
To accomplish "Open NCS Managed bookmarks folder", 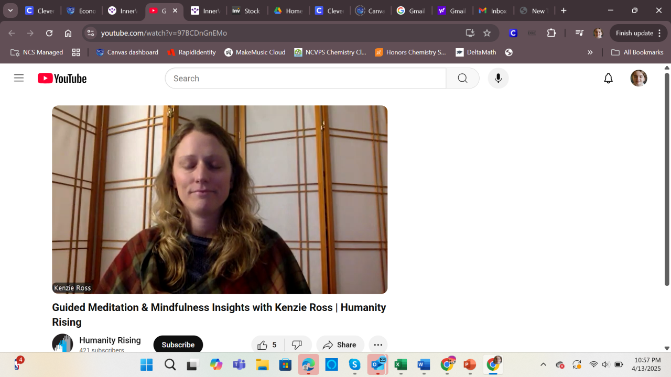I will 37,52.
